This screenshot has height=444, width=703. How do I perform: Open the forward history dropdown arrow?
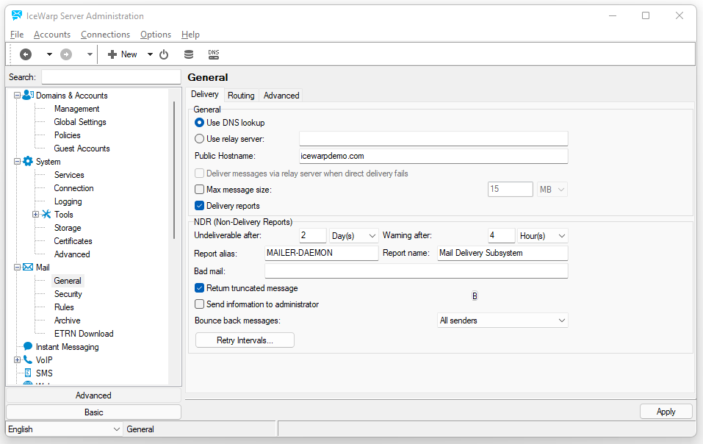tap(90, 54)
